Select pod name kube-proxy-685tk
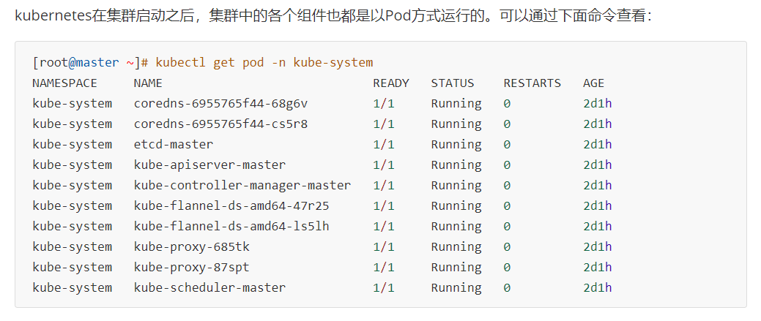Image resolution: width=761 pixels, height=321 pixels. [192, 247]
